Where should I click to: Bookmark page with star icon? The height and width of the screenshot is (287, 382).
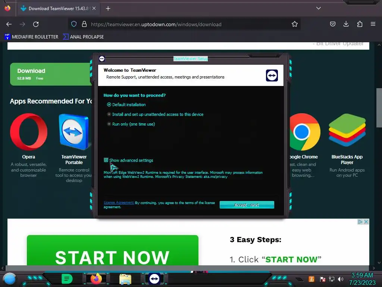[x=295, y=24]
